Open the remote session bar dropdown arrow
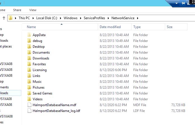The image size is (195, 125). [177, 3]
